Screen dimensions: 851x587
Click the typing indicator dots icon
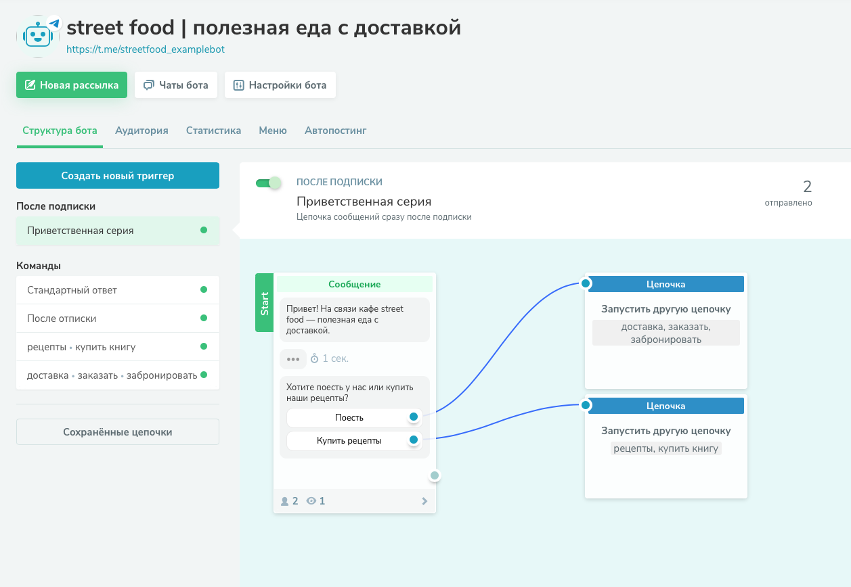coord(292,358)
